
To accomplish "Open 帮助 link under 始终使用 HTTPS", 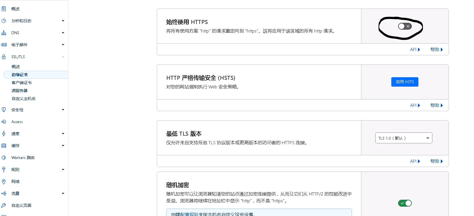I will coord(436,50).
